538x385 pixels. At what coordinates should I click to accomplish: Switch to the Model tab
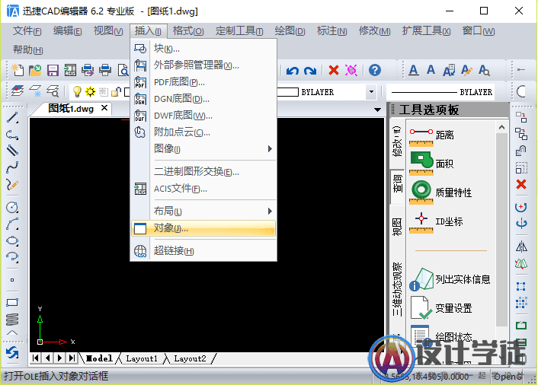coord(99,358)
